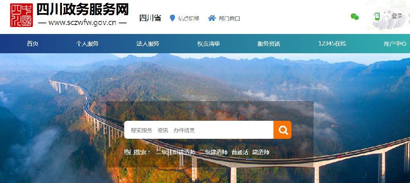Click the 登录 login link
This screenshot has height=183, width=410.
click(x=396, y=16)
